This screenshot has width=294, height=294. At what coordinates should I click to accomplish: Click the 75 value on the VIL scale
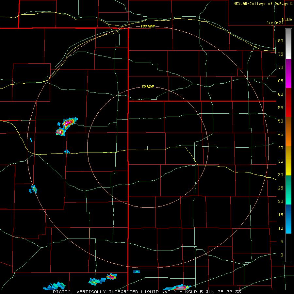(281, 54)
